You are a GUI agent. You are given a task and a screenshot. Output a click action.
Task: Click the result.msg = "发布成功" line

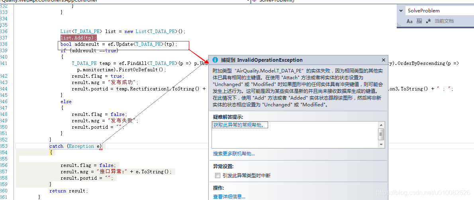105,82
